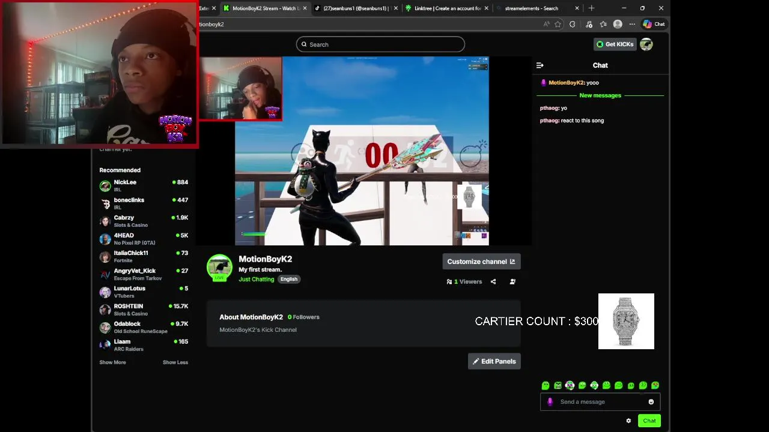Open chat settings with the gear icon
The image size is (769, 432).
628,421
